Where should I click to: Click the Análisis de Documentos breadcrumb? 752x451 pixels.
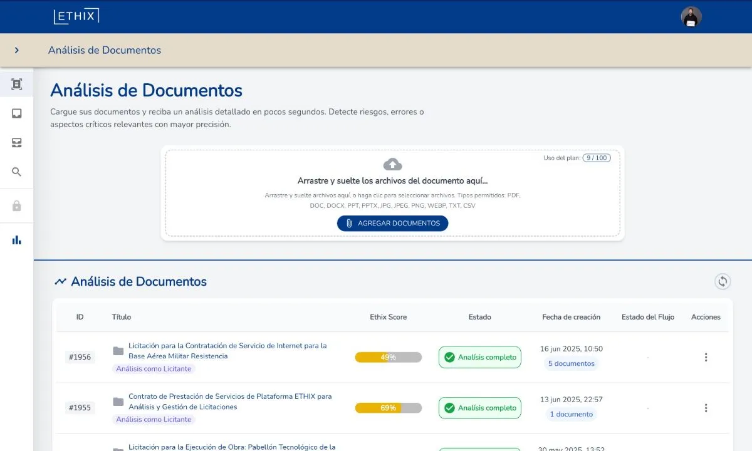pyautogui.click(x=105, y=50)
